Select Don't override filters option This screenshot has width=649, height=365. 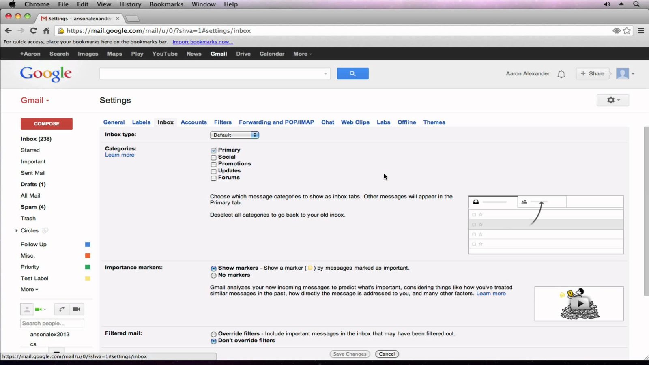pos(213,341)
